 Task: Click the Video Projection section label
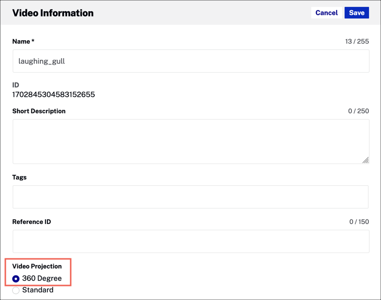(37, 267)
